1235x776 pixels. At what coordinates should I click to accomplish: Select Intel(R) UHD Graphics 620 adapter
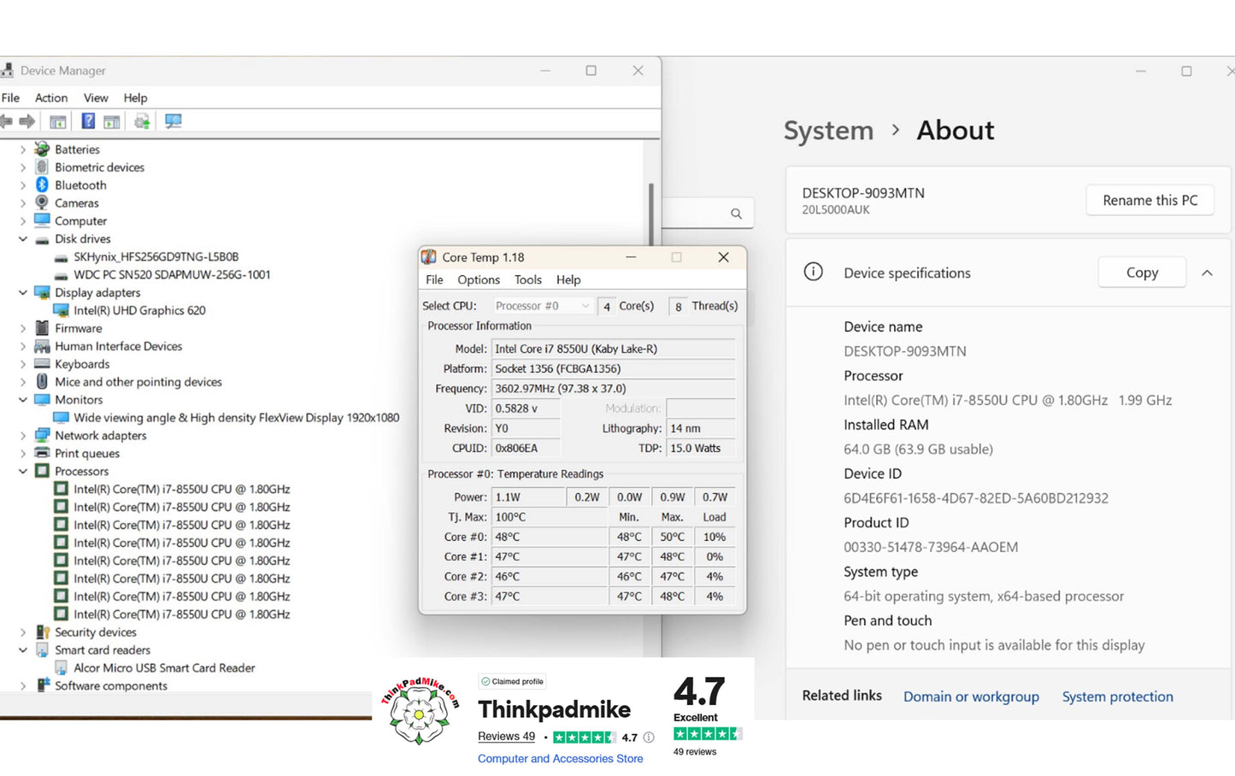(x=139, y=310)
